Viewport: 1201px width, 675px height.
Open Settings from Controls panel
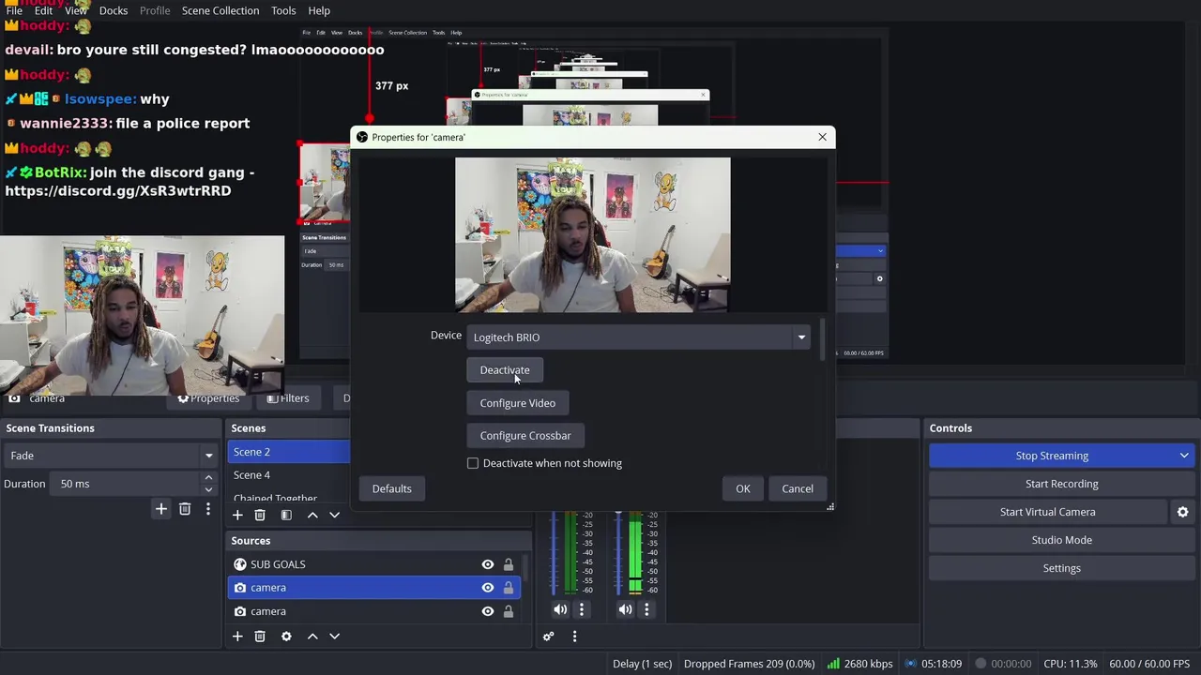coord(1061,568)
